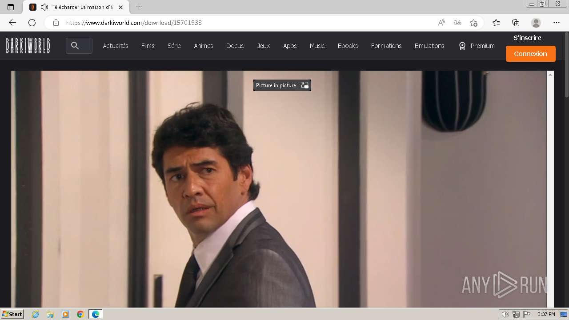Click the translate page icon
This screenshot has width=569, height=320.
[457, 23]
